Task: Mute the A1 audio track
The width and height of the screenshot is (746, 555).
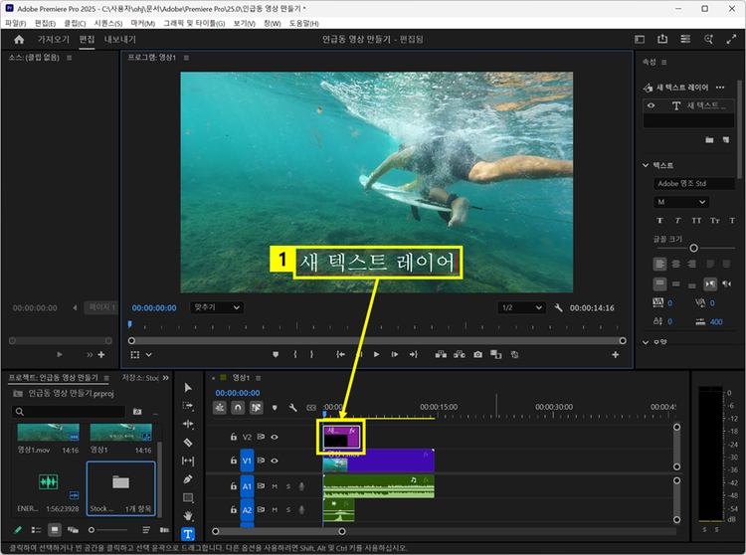Action: coord(275,486)
